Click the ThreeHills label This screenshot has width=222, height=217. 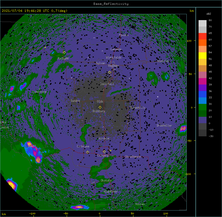click(138, 108)
